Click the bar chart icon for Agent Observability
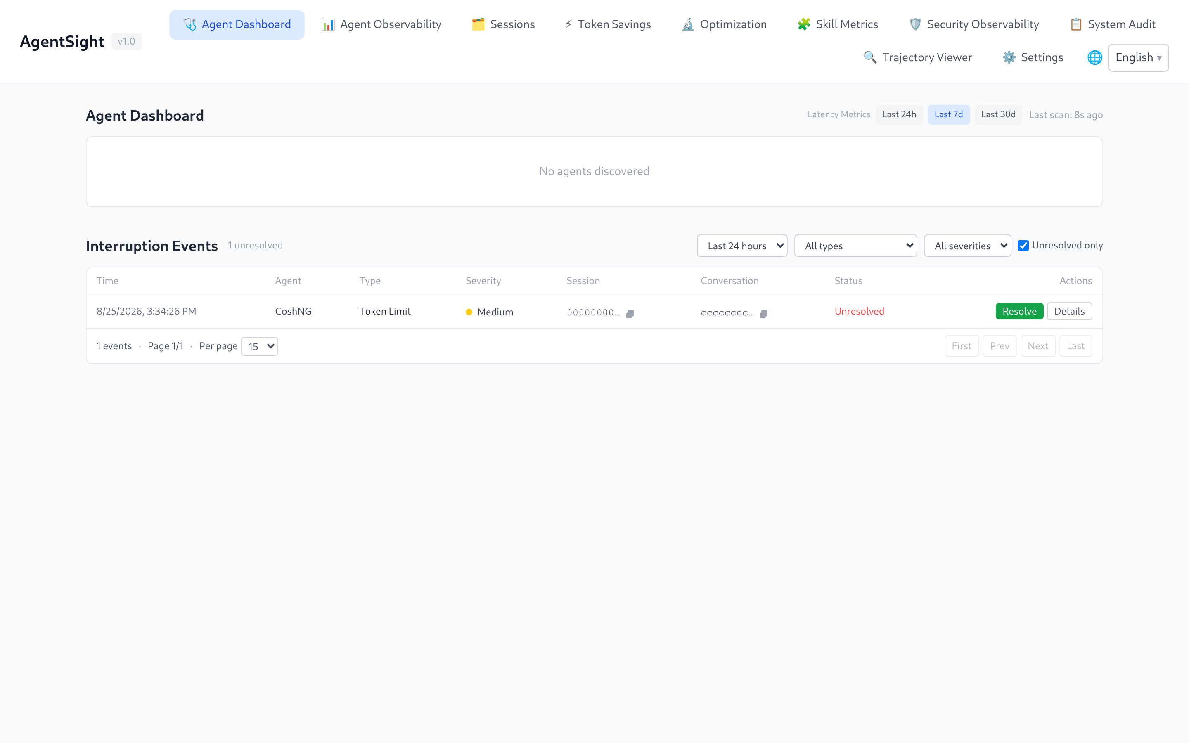This screenshot has width=1189, height=743. pyautogui.click(x=328, y=24)
